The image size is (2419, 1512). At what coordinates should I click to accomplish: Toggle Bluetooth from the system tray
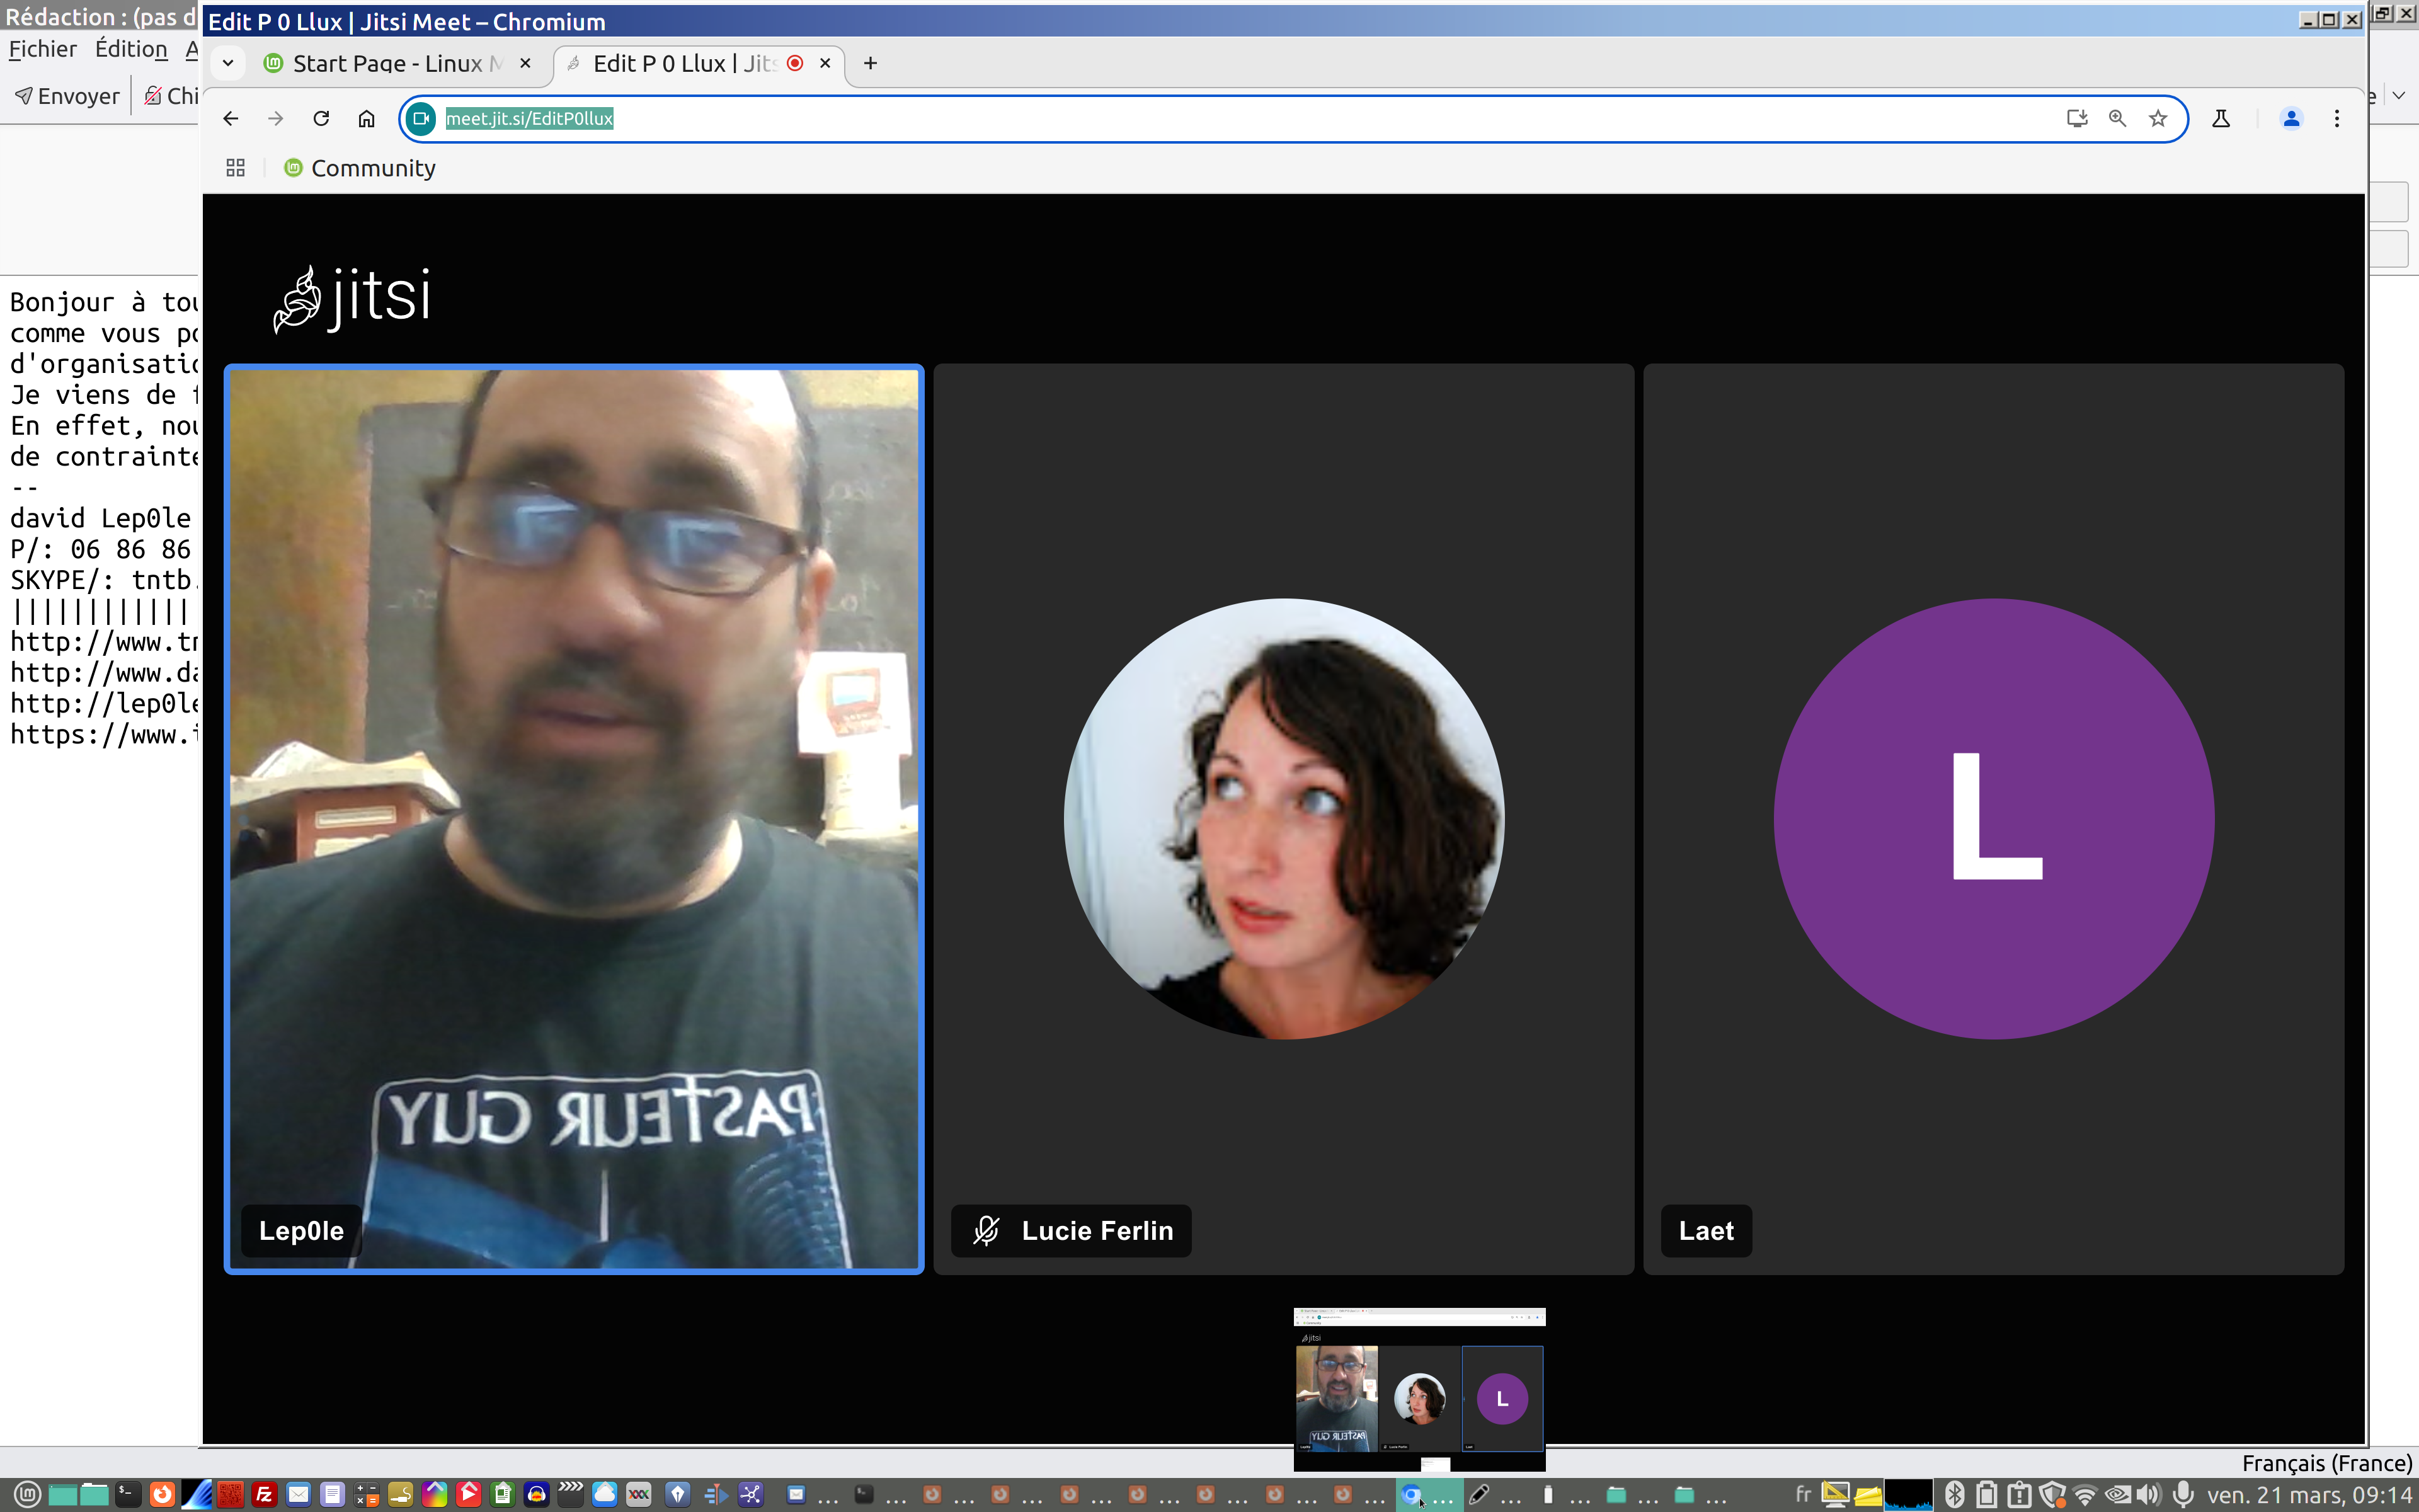pos(1954,1494)
